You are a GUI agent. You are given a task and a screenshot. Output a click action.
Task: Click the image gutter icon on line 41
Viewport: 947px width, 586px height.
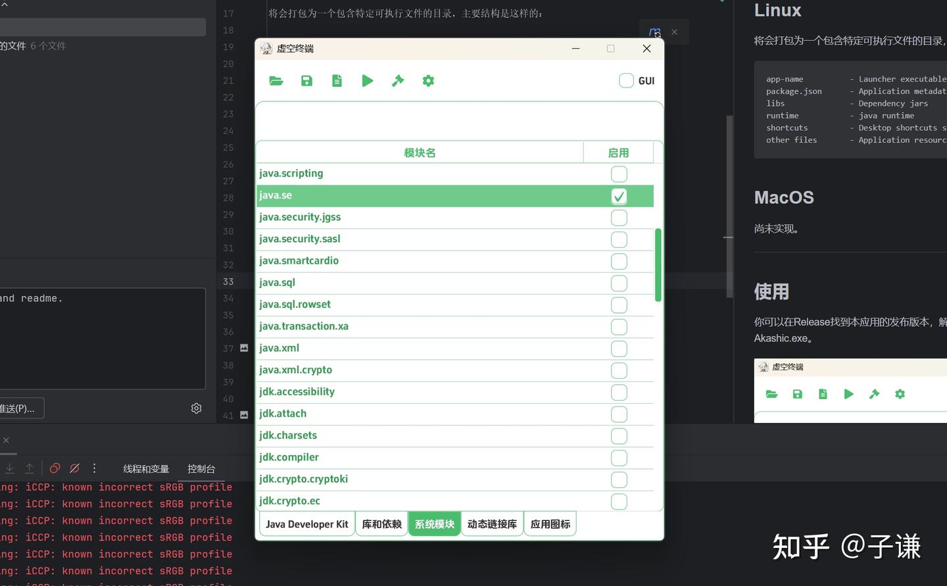coord(244,415)
